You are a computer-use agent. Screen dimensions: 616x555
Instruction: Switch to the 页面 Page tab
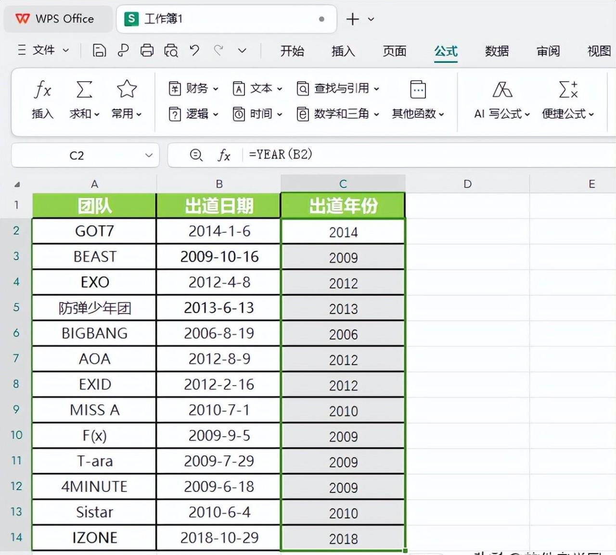394,50
